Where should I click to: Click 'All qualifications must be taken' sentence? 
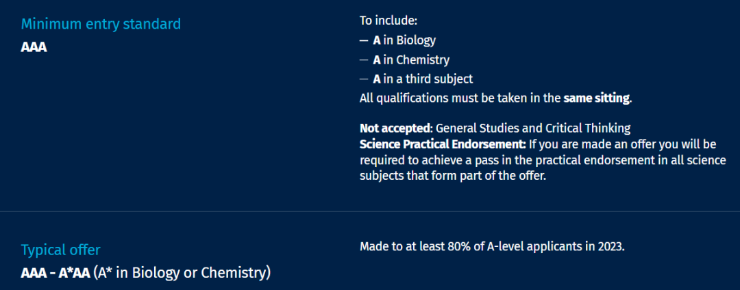[x=495, y=99]
